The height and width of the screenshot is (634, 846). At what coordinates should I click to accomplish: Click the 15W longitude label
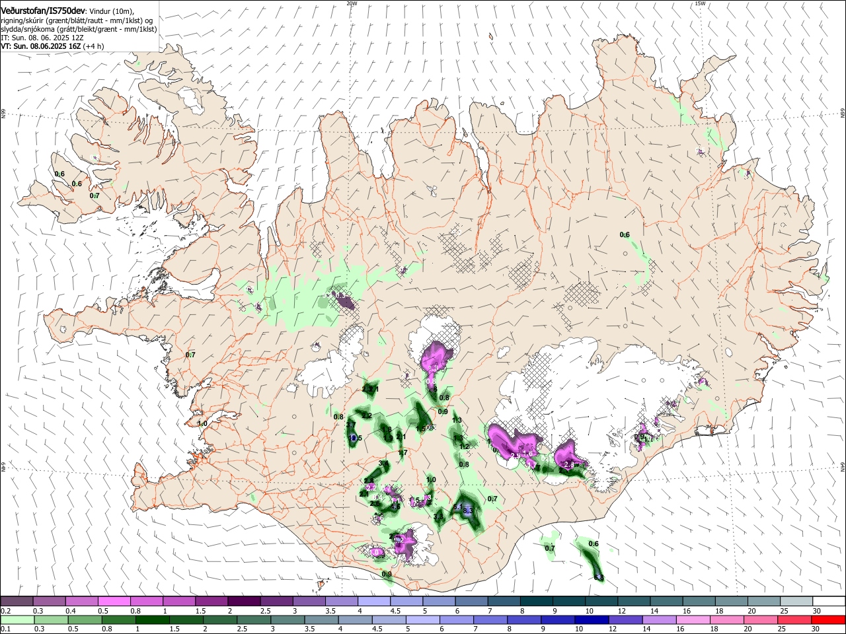[x=700, y=3]
